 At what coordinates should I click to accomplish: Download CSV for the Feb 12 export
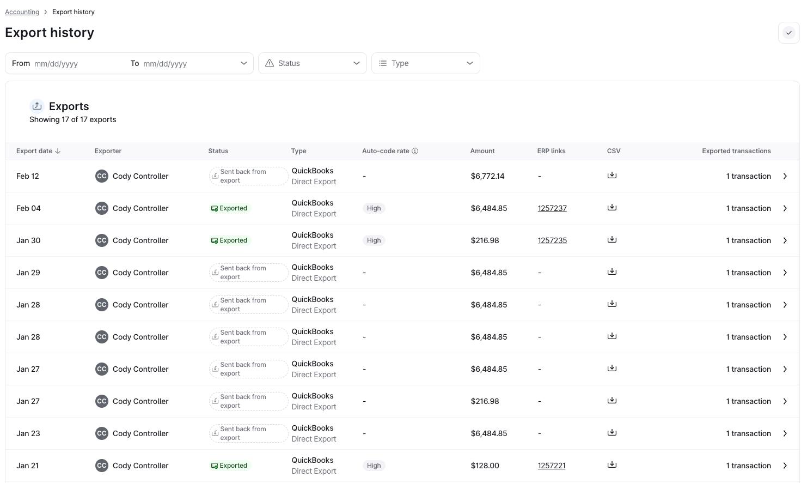[x=612, y=176]
